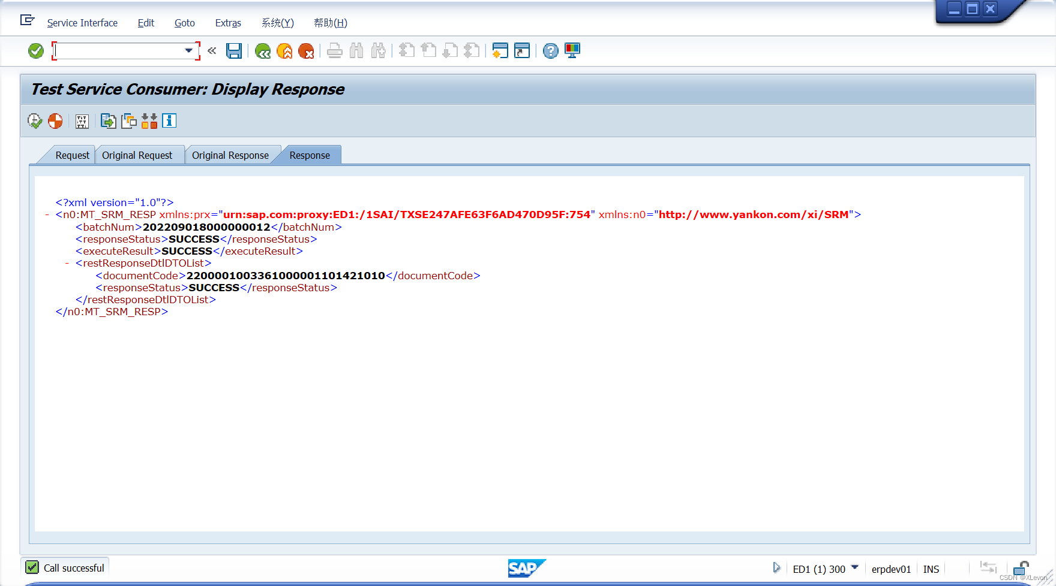Click the First Page icon

point(407,51)
